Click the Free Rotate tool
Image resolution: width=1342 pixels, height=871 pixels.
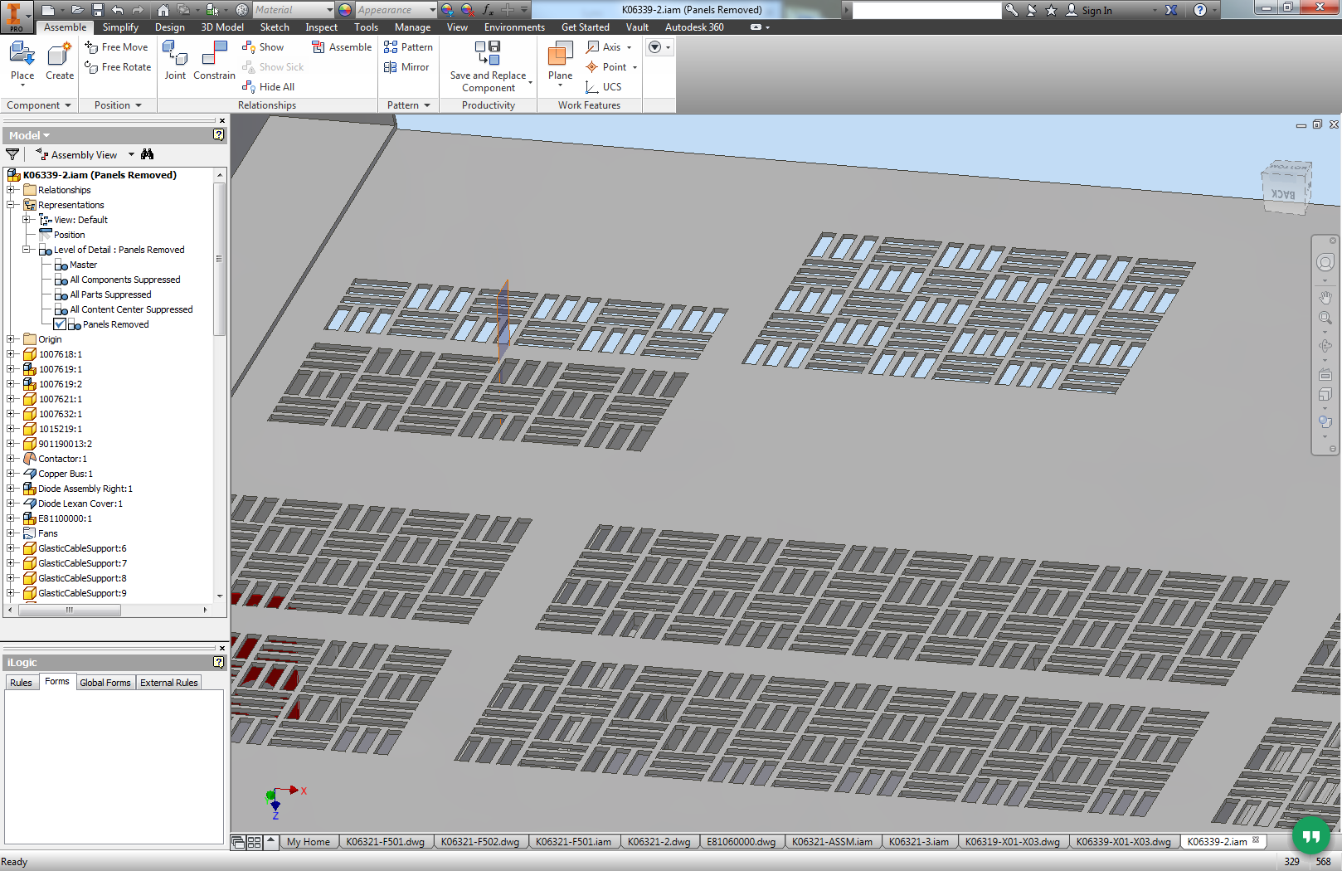pyautogui.click(x=118, y=67)
